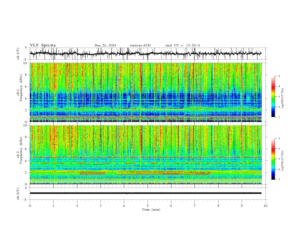This screenshot has width=299, height=231.
Task: Click the ch.1 spectrogram color scale bar
Action: click(273, 97)
